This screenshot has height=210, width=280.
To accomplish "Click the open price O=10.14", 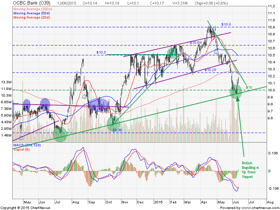I will (x=90, y=3).
